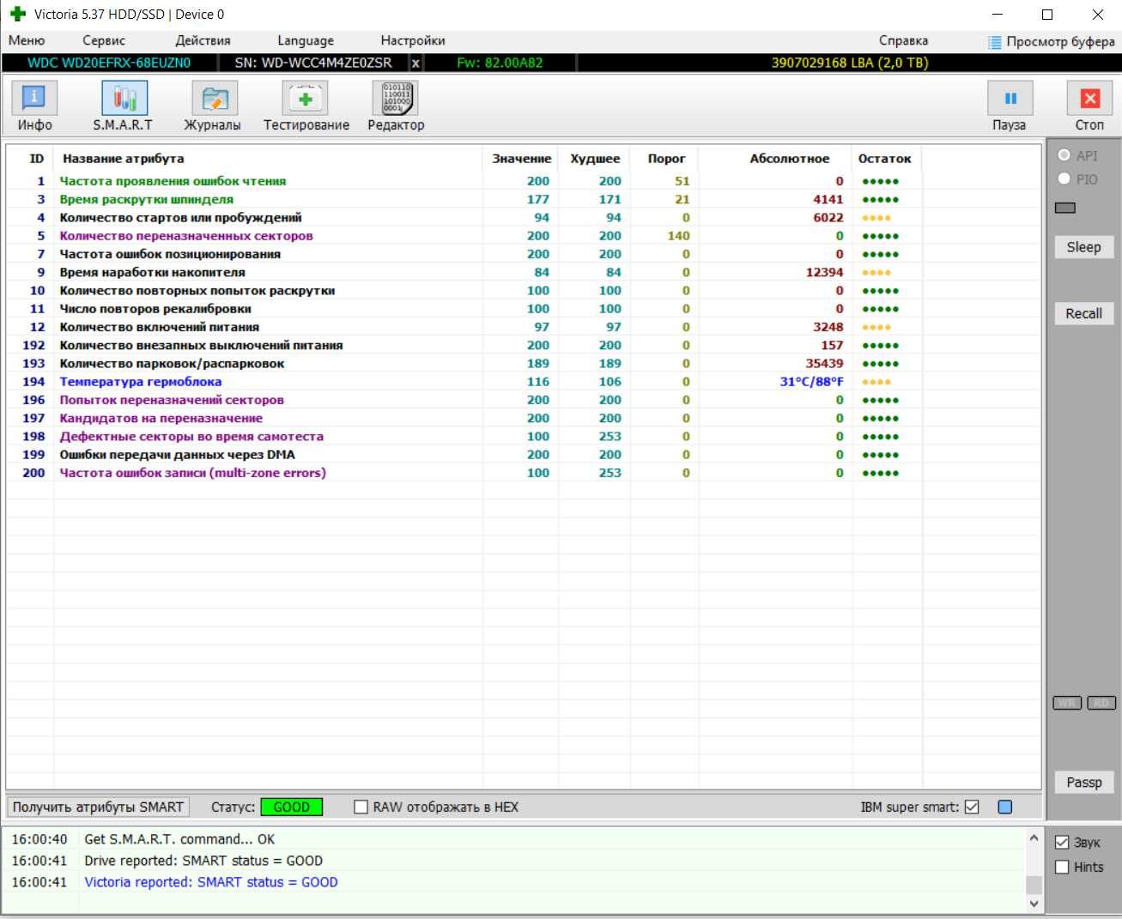Click the RD indicator in the side panel

pos(1101,703)
